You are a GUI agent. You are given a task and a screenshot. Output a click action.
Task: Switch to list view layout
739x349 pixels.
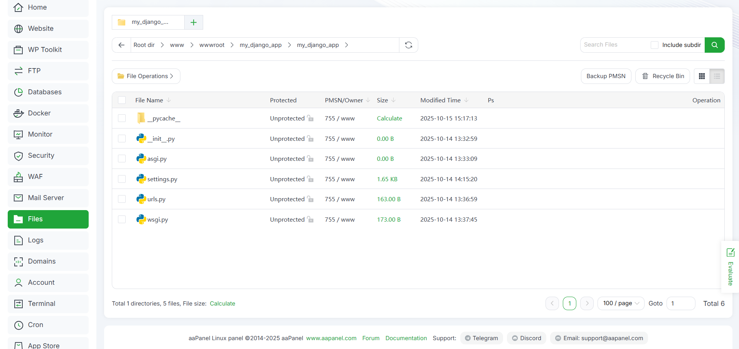pos(717,76)
